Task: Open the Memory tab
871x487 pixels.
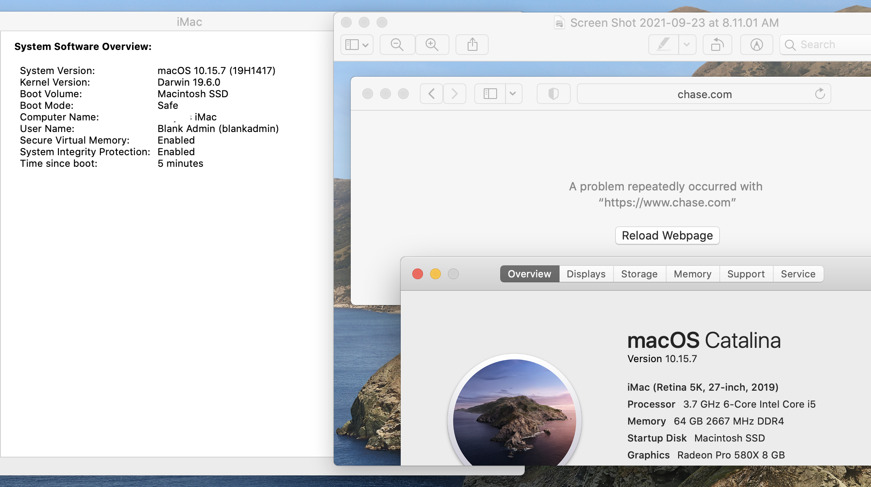Action: tap(692, 274)
